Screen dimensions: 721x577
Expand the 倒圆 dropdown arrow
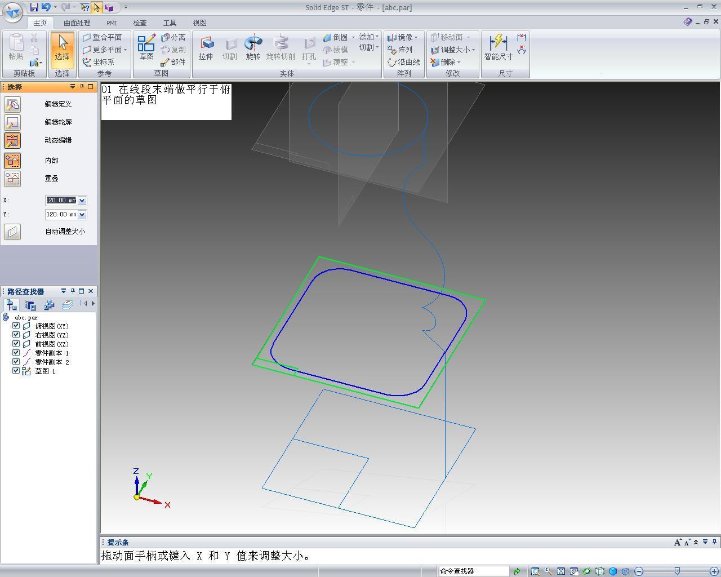(353, 37)
